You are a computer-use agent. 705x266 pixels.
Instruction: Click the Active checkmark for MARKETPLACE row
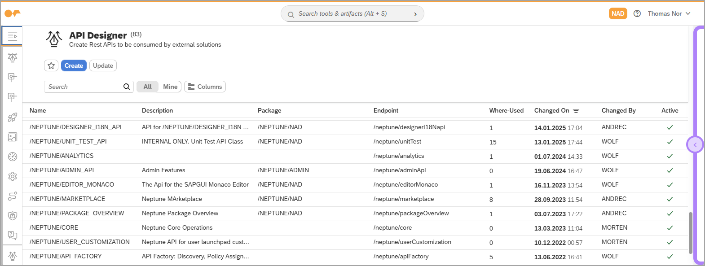click(x=670, y=199)
